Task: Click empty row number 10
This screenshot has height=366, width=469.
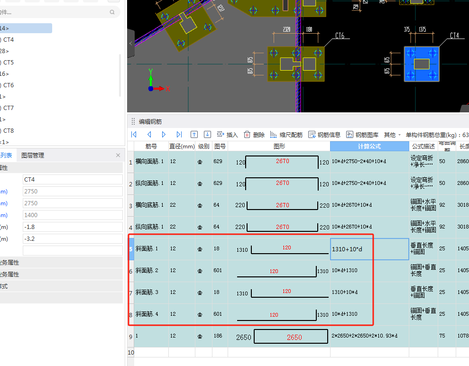Action: [x=131, y=353]
